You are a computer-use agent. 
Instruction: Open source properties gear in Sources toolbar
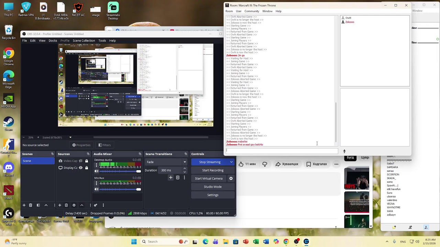74,205
